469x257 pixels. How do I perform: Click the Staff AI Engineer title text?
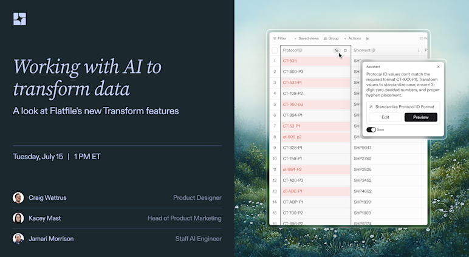[199, 239]
